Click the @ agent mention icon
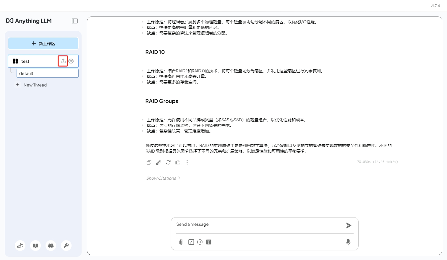The image size is (447, 260). coord(200,242)
